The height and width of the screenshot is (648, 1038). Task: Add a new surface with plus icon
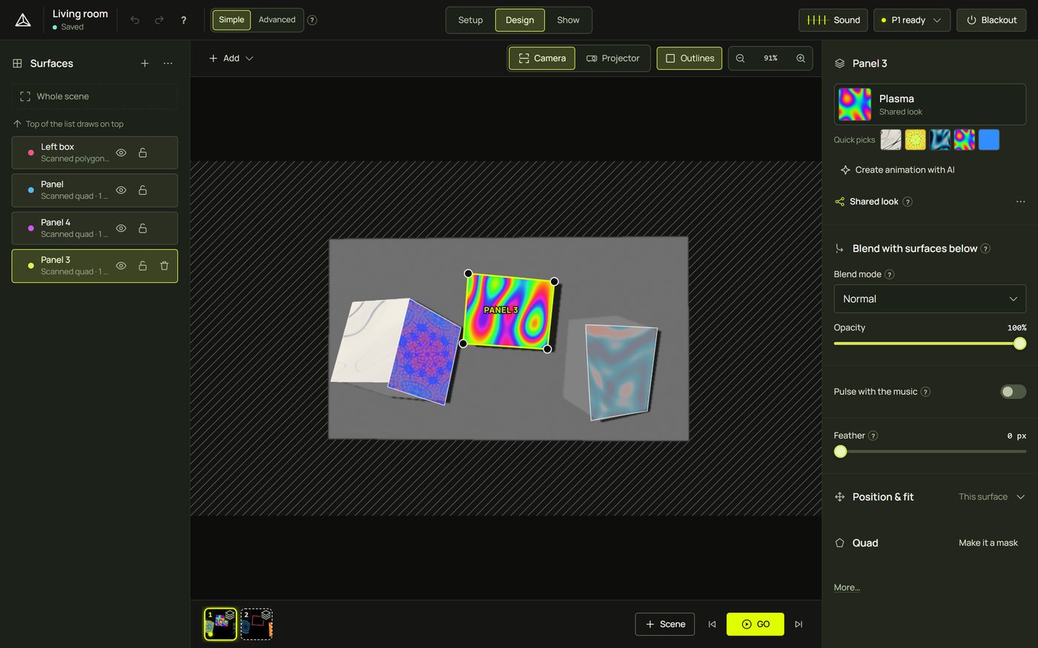coord(145,64)
